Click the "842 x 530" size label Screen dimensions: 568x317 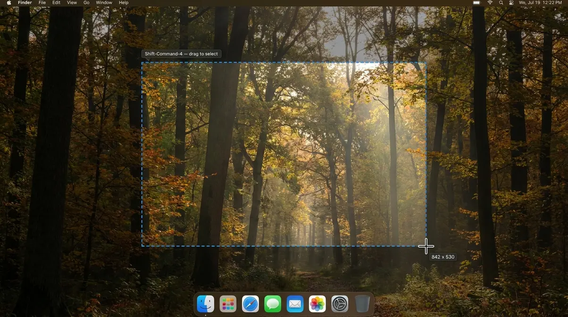point(443,257)
